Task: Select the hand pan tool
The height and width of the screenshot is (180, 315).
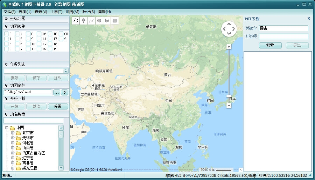Action: pyautogui.click(x=76, y=21)
